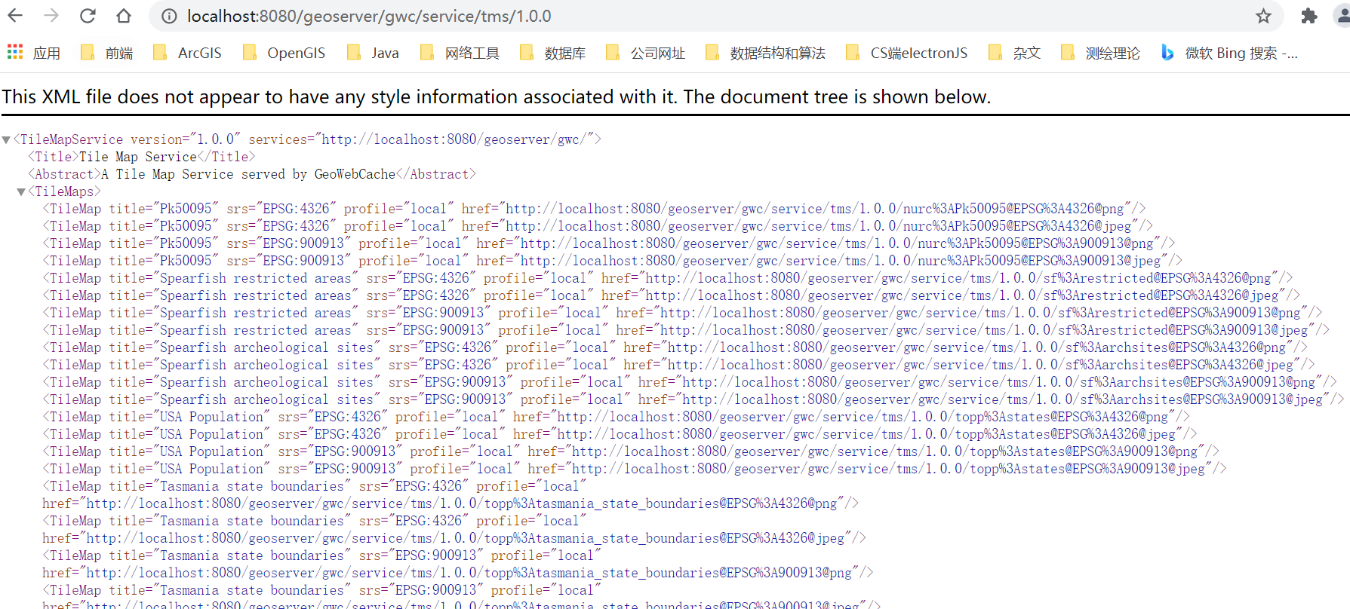
Task: Reload the current page
Action: (x=88, y=16)
